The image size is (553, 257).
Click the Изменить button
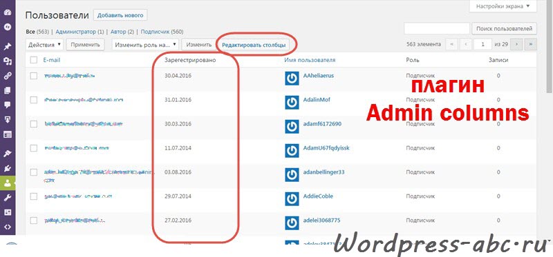(199, 45)
